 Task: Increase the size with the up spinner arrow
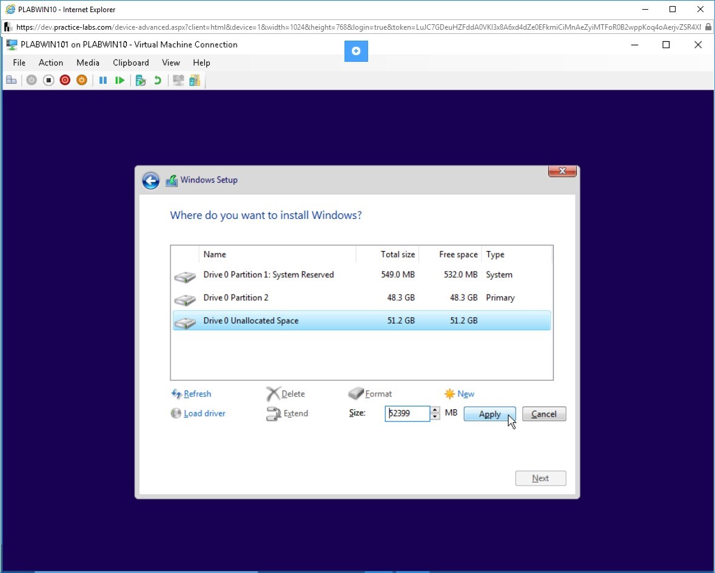435,410
